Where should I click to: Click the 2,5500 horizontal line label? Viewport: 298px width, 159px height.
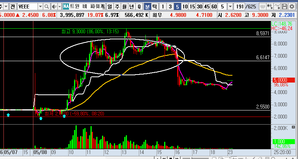tap(263, 107)
